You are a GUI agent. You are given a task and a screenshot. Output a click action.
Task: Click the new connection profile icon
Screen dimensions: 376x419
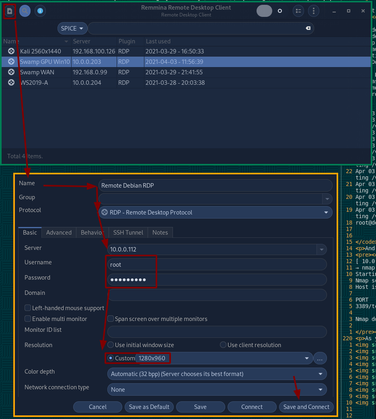(x=10, y=11)
